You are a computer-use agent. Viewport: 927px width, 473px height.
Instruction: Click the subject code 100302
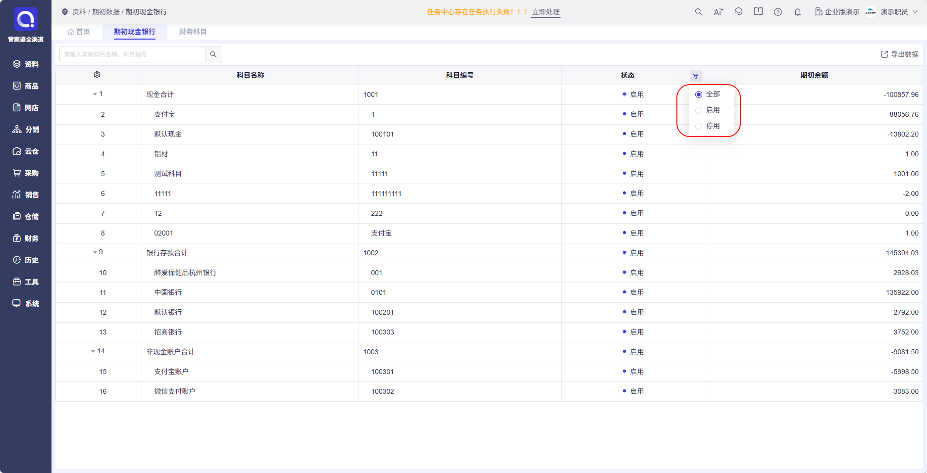point(383,391)
